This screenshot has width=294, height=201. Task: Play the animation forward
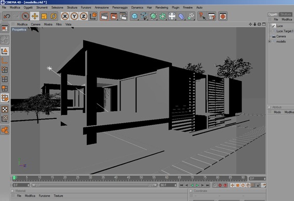[x=197, y=185]
